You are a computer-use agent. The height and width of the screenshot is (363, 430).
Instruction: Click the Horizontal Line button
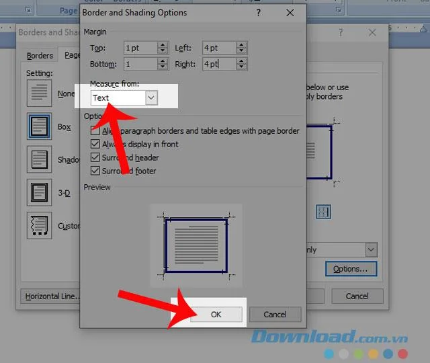[51, 296]
